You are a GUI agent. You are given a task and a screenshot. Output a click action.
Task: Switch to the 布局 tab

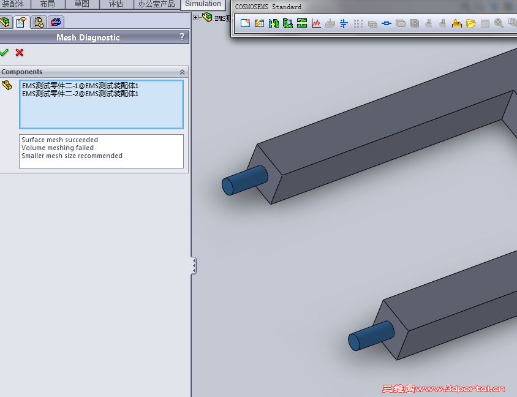[x=48, y=4]
